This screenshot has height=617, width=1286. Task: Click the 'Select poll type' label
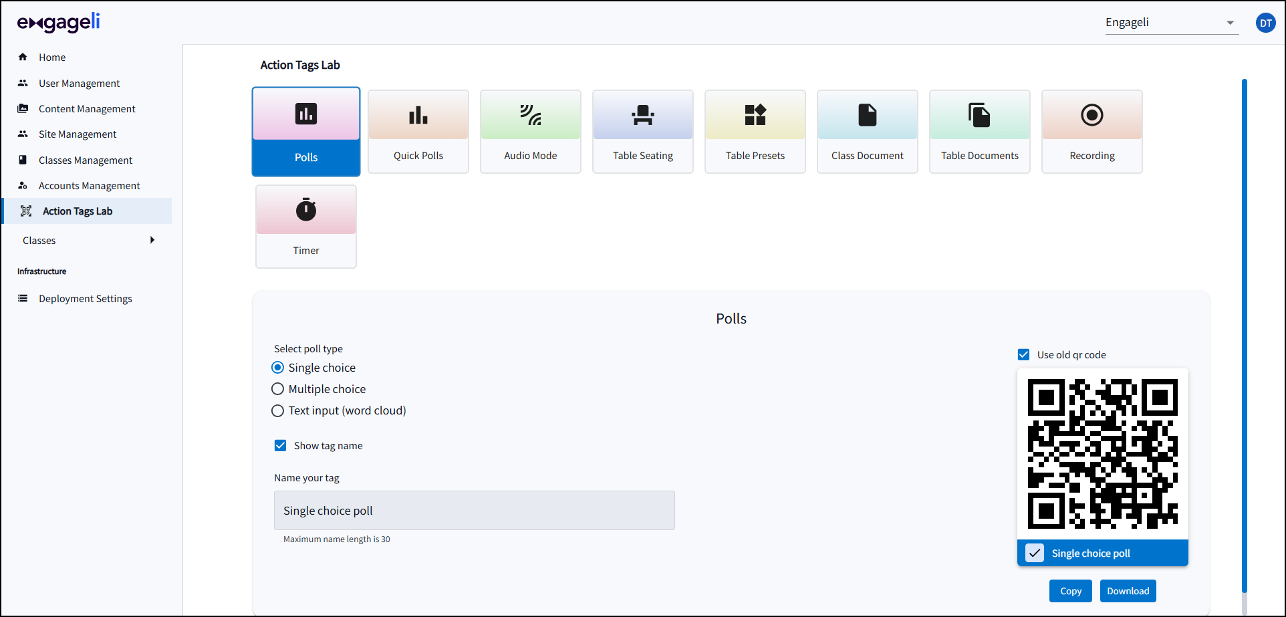(x=308, y=348)
